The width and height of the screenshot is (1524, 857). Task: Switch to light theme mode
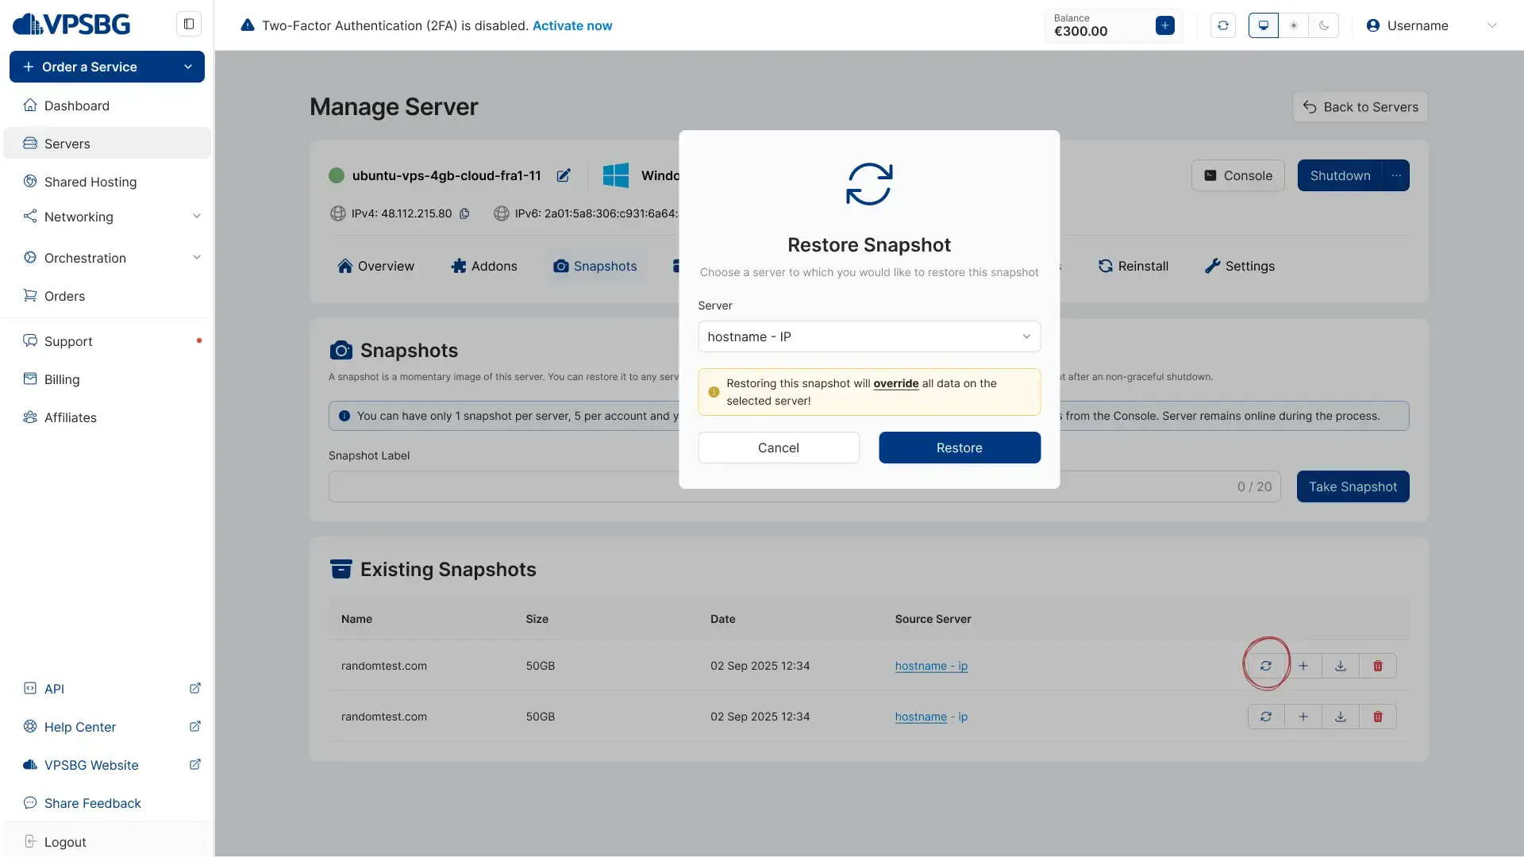point(1293,25)
